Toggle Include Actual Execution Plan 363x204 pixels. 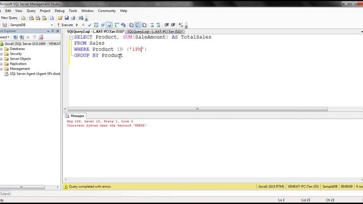pos(117,25)
